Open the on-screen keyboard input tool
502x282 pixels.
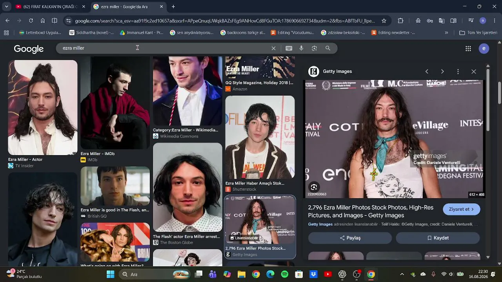pos(289,48)
